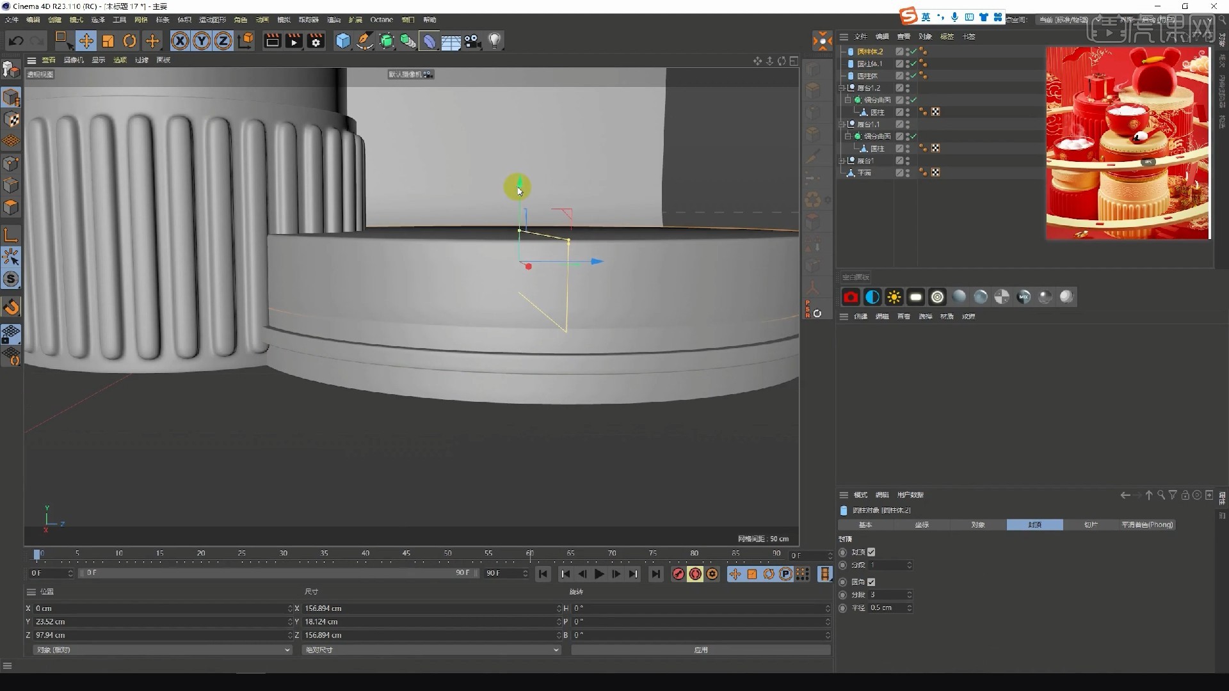Image resolution: width=1229 pixels, height=691 pixels.
Task: Toggle Z axis lock icon
Action: point(223,41)
